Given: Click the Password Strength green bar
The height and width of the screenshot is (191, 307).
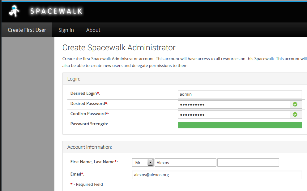Looking at the screenshot, I should (x=240, y=125).
